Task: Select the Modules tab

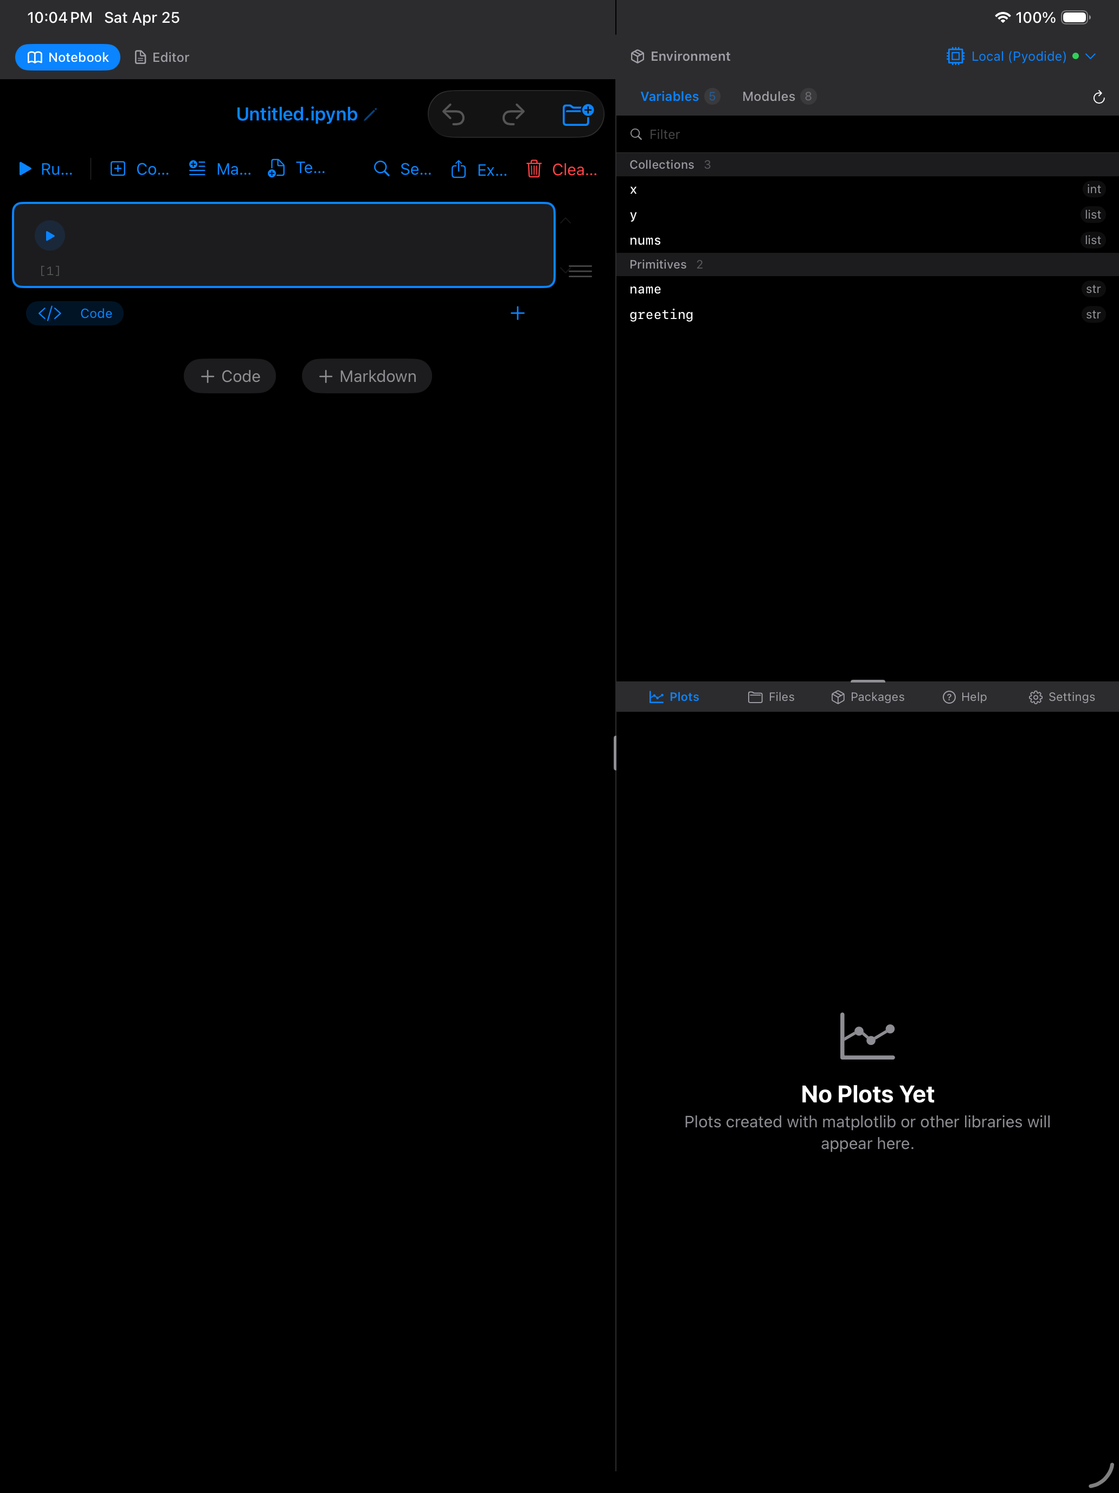Action: pos(779,97)
